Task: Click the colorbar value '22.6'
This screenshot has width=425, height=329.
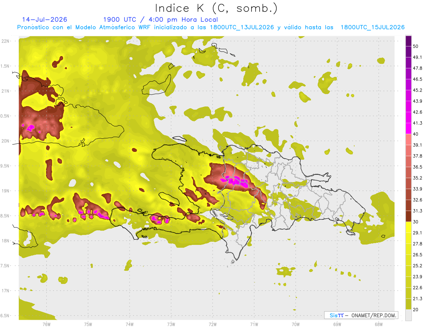Action: [418, 287]
